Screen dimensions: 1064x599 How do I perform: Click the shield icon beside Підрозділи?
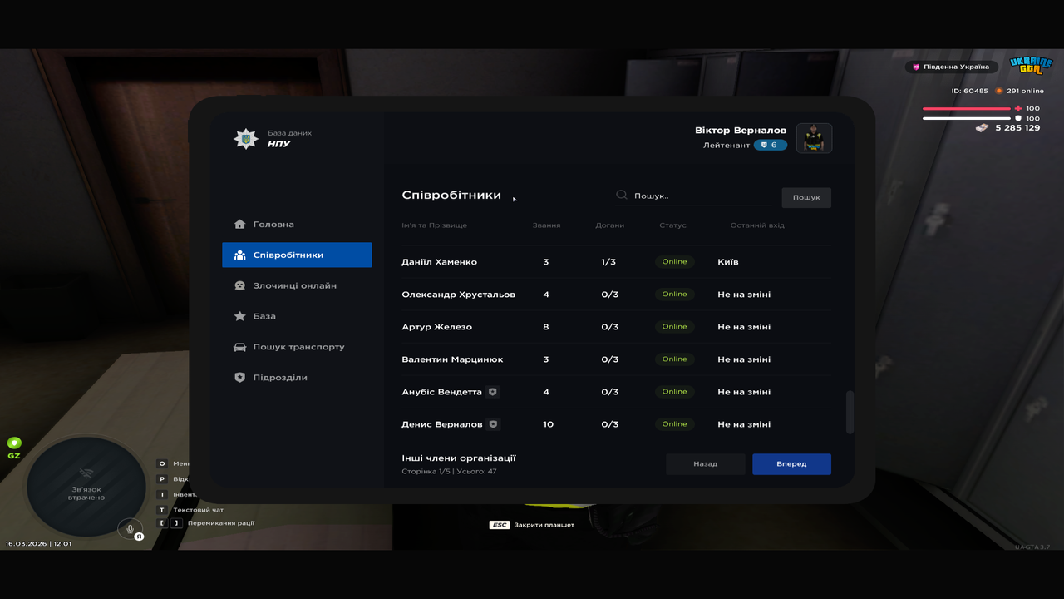(239, 378)
